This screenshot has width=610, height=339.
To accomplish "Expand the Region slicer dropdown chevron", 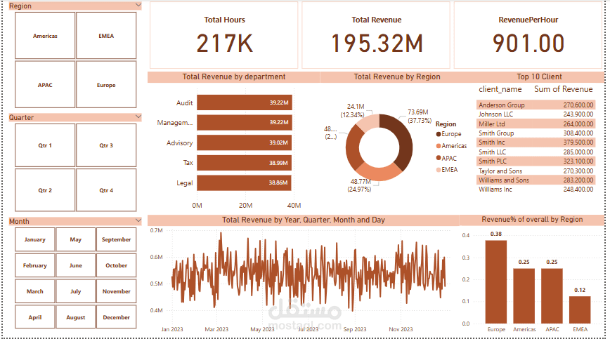I will click(138, 5).
